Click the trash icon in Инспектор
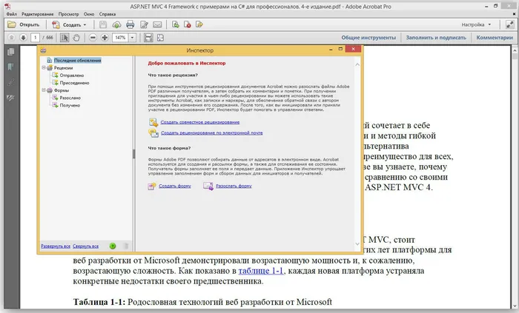 pyautogui.click(x=126, y=246)
